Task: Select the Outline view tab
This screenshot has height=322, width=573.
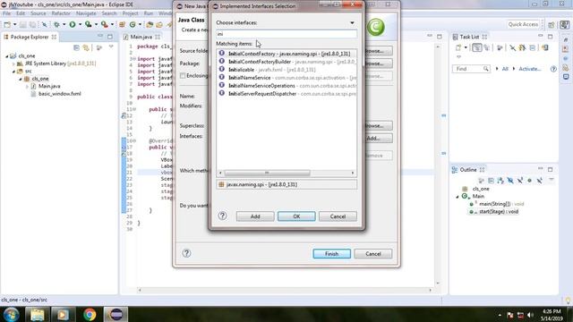Action: coord(468,170)
